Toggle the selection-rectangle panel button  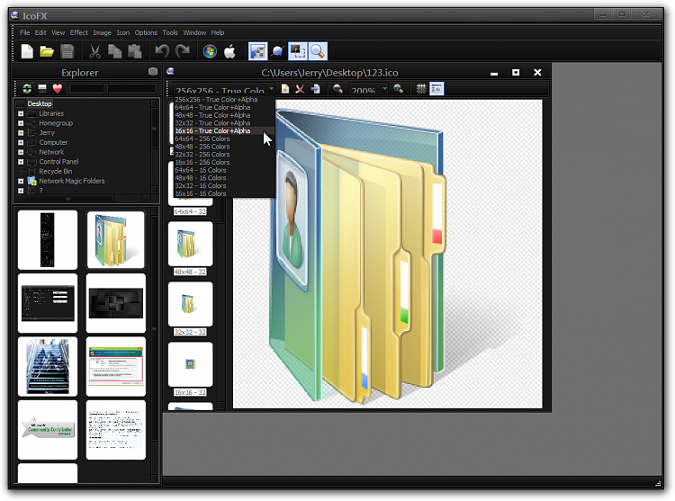click(x=298, y=51)
